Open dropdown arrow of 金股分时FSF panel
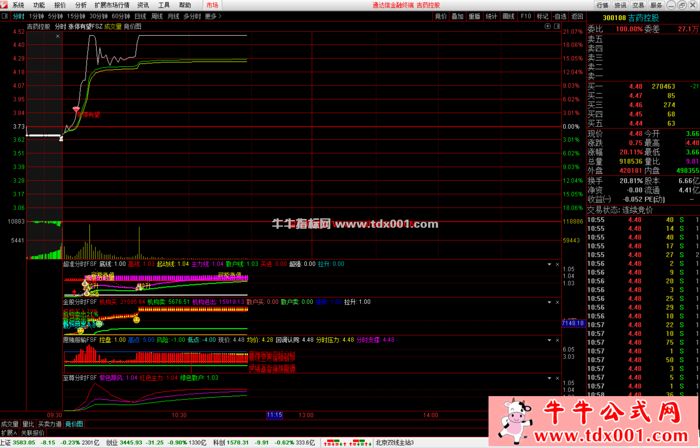The height and width of the screenshot is (448, 700). pos(549,302)
